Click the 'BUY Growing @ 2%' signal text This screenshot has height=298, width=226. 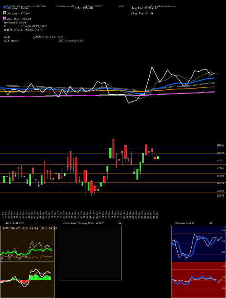coord(71,41)
